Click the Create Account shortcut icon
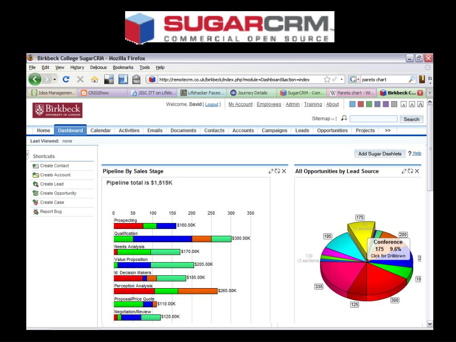This screenshot has height=342, width=456. tap(36, 175)
